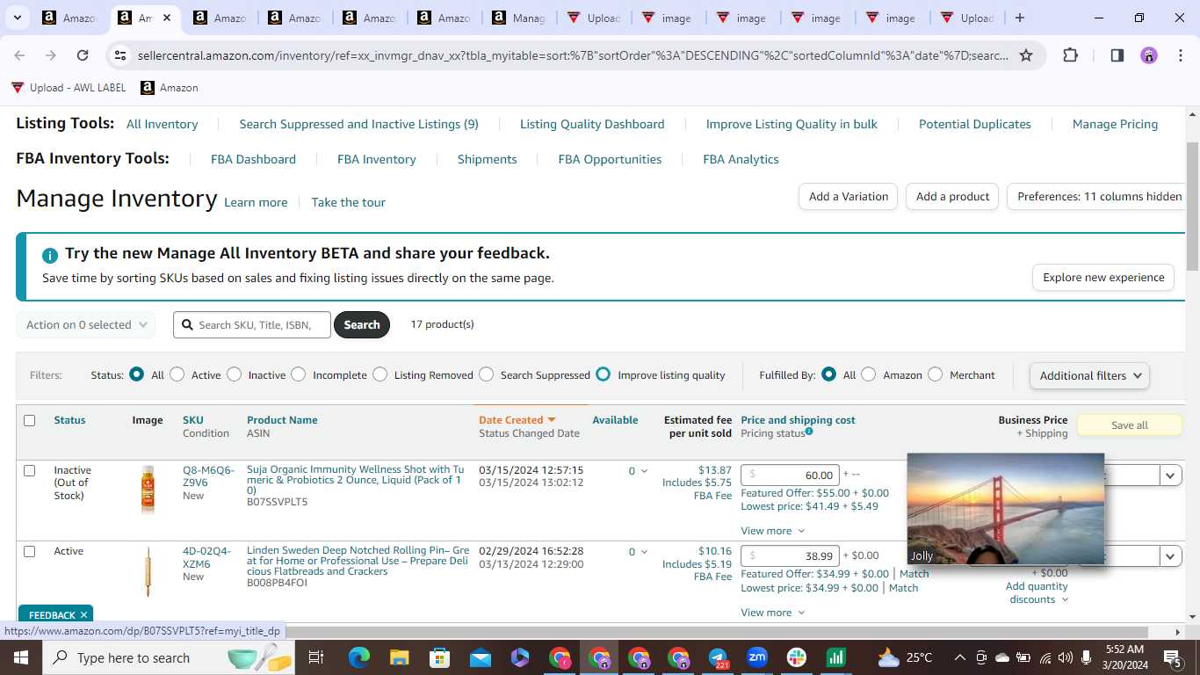Image resolution: width=1200 pixels, height=675 pixels.
Task: Filter status by Search Suppressed
Action: pyautogui.click(x=486, y=374)
